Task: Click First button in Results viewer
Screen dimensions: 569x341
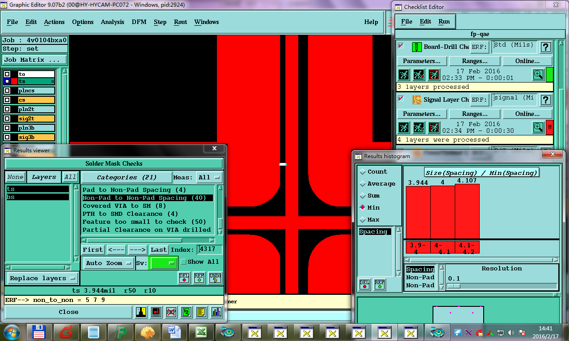Action: pos(93,250)
